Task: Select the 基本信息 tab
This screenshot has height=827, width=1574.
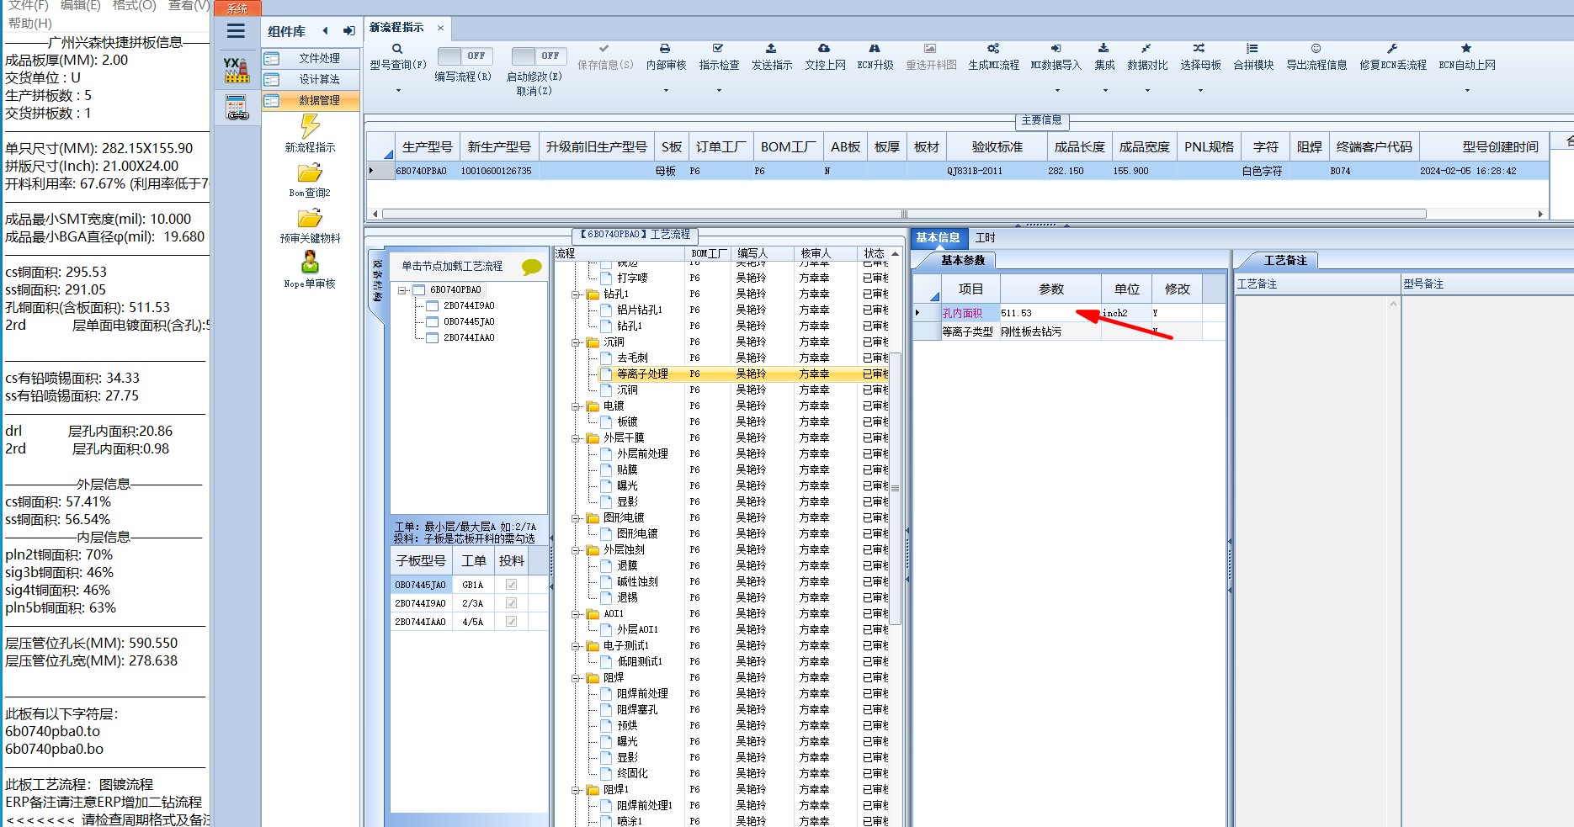Action: (938, 237)
